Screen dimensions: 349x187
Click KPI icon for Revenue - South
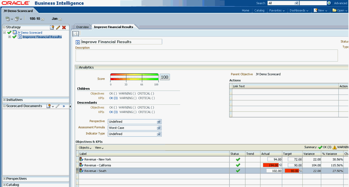(81, 171)
